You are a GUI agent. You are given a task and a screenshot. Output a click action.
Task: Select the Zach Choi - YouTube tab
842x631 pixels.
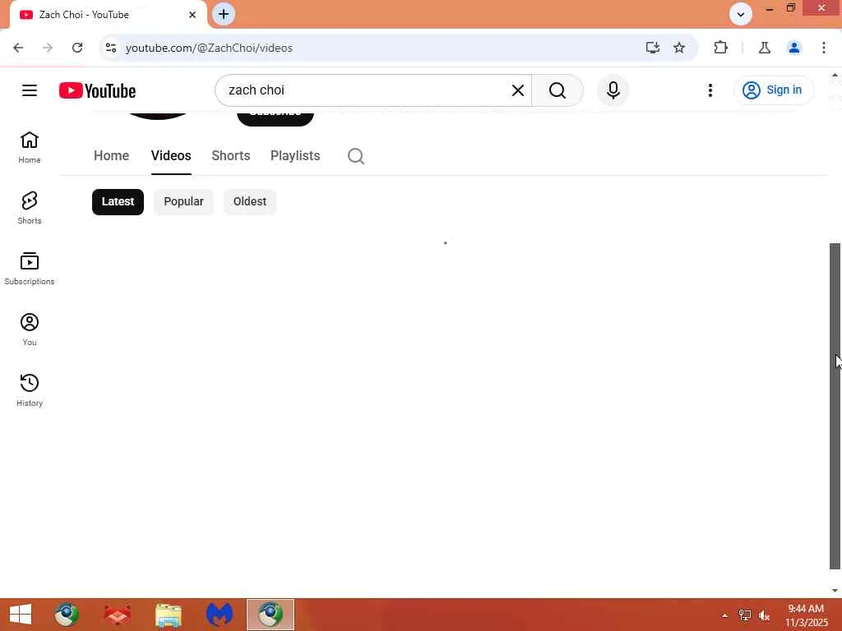[108, 15]
